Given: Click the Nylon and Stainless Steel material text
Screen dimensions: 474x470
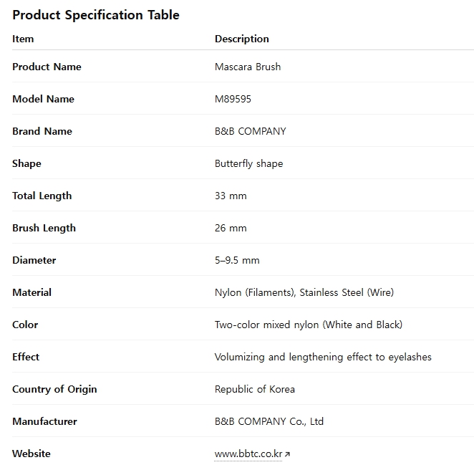Looking at the screenshot, I should pos(304,292).
